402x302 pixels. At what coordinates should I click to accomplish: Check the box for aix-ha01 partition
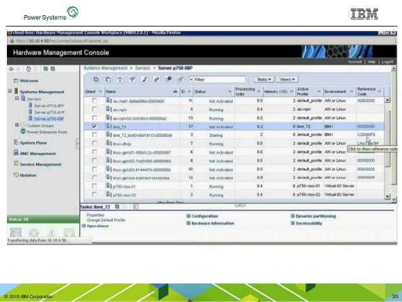[x=95, y=101]
